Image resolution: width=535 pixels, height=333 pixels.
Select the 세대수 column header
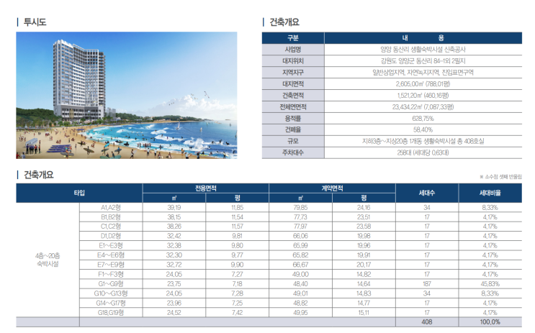[427, 193]
